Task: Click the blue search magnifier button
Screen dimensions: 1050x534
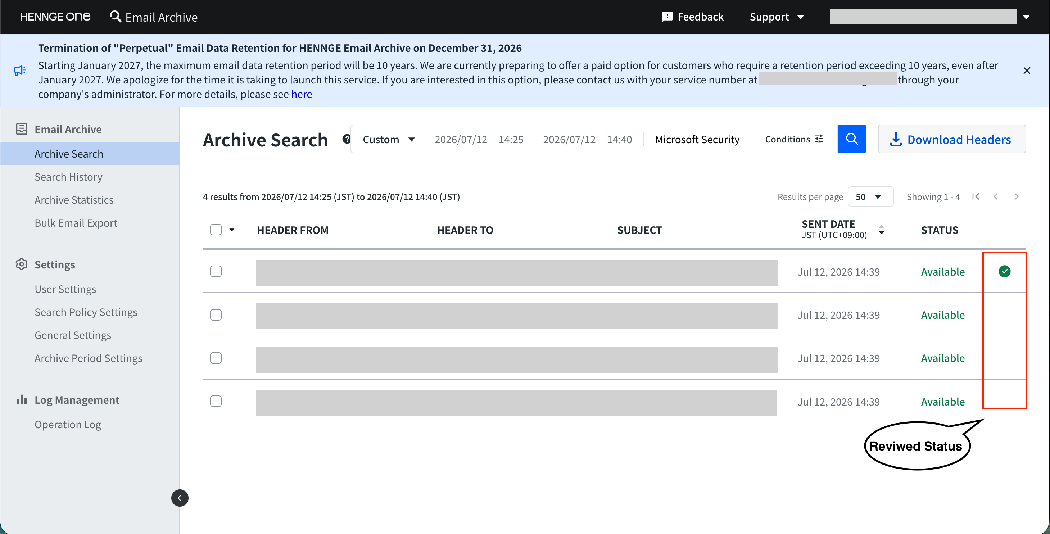Action: tap(851, 139)
